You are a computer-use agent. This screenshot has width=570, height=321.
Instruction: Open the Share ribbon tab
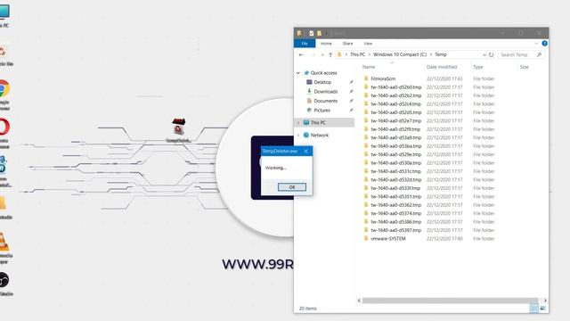click(347, 44)
